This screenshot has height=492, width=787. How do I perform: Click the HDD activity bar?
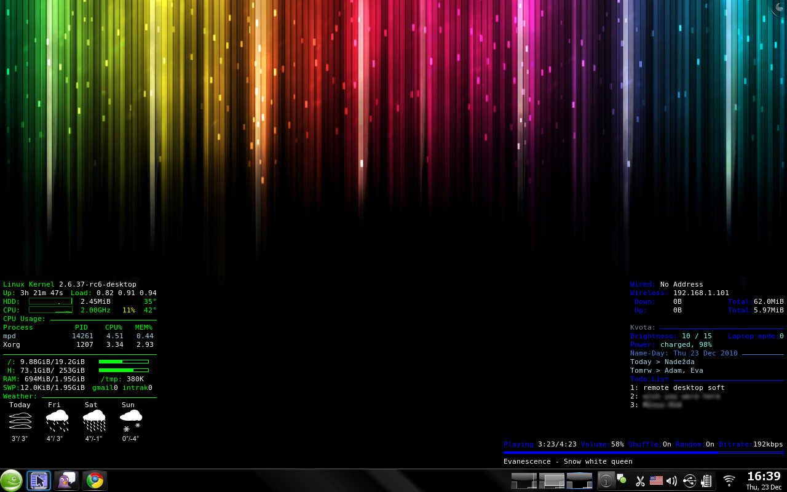pyautogui.click(x=50, y=301)
